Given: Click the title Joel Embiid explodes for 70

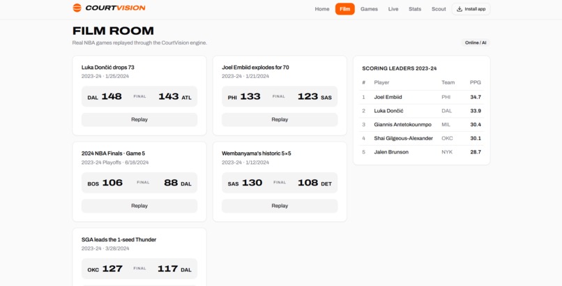Looking at the screenshot, I should (x=256, y=68).
